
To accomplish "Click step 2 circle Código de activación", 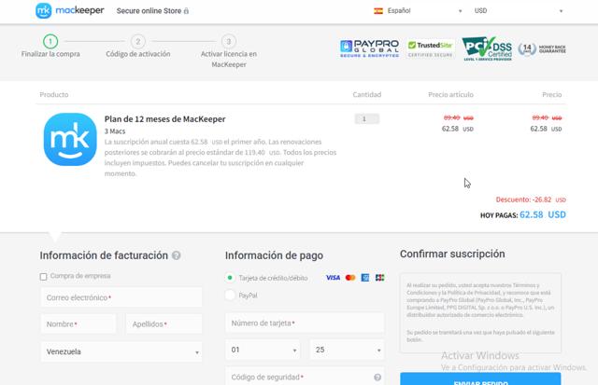I will (138, 41).
